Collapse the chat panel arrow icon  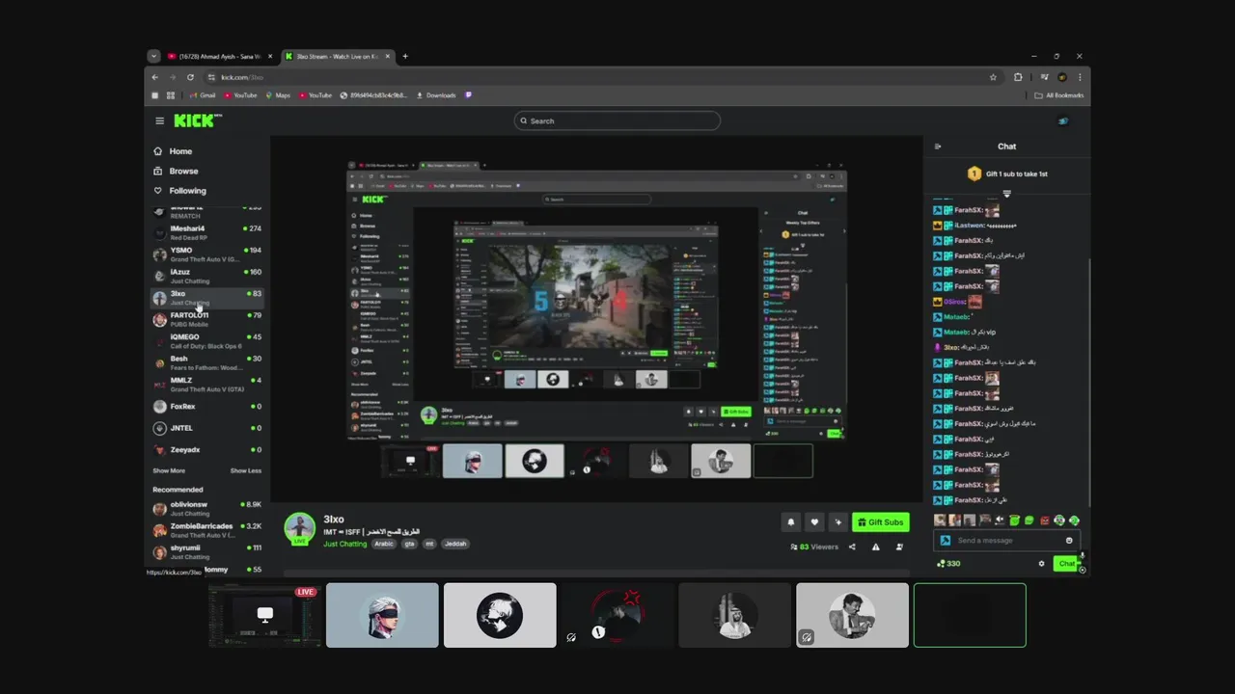[938, 147]
